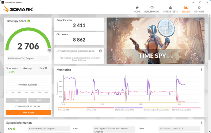
Task: Click the scrollbar down arrow
Action: 210,131
